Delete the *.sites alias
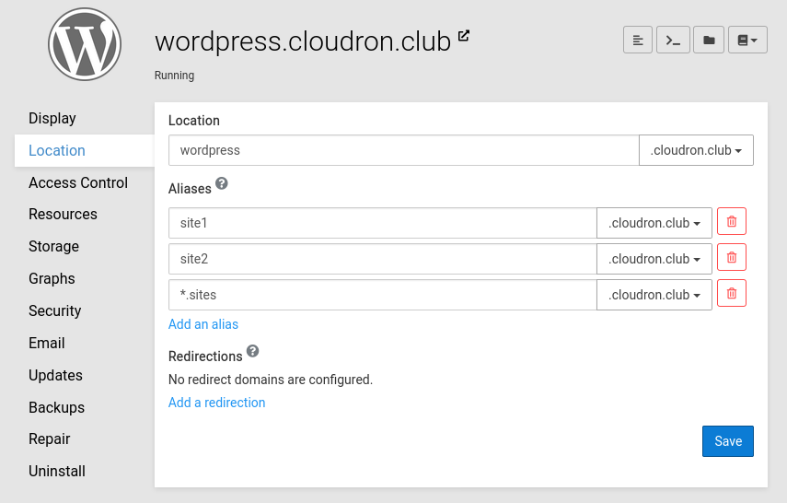787x503 pixels. point(731,294)
